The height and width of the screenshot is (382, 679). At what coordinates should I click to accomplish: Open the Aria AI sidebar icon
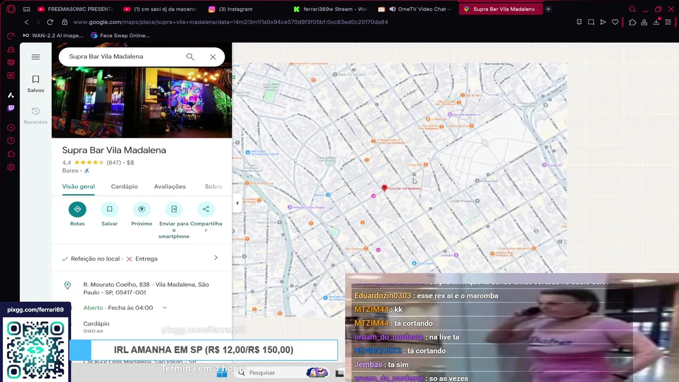point(11,95)
